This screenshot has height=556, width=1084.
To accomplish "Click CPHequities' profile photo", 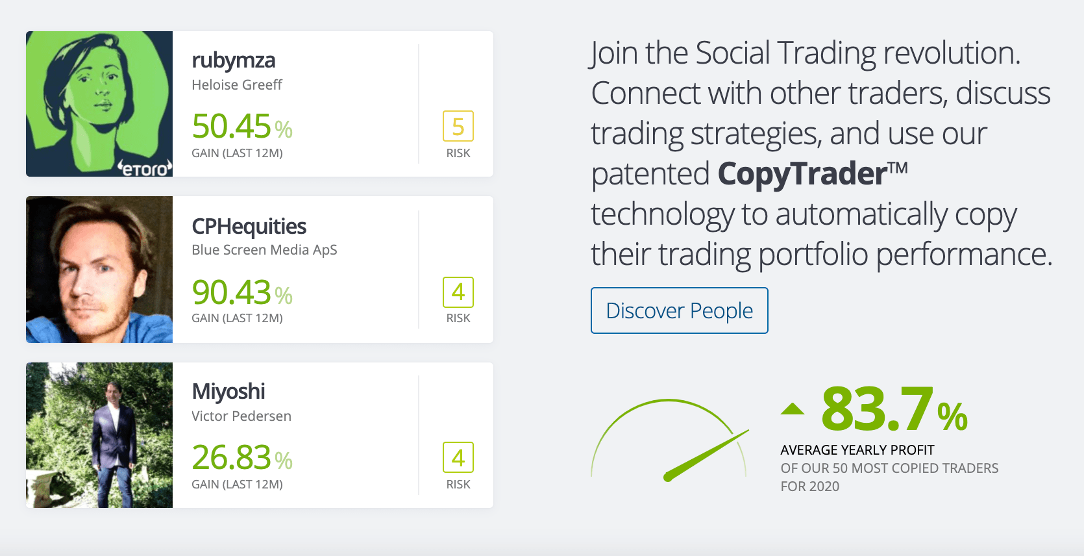I will [x=99, y=270].
